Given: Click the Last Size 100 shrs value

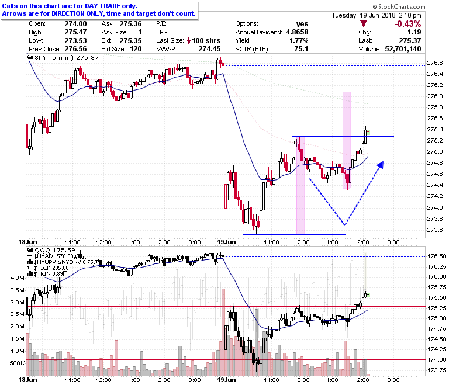Looking at the screenshot, I should point(206,41).
